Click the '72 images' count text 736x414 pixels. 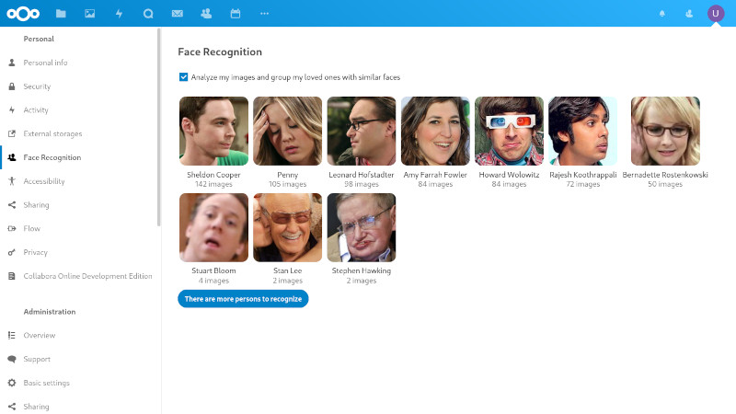pyautogui.click(x=582, y=184)
